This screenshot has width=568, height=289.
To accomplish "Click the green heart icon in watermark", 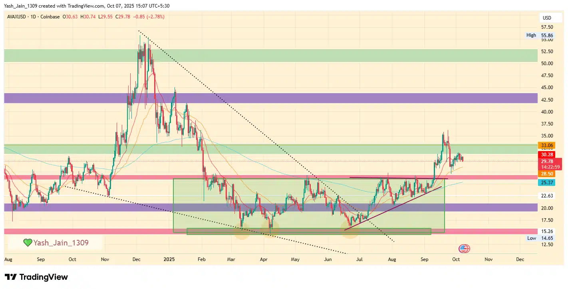I will point(27,243).
